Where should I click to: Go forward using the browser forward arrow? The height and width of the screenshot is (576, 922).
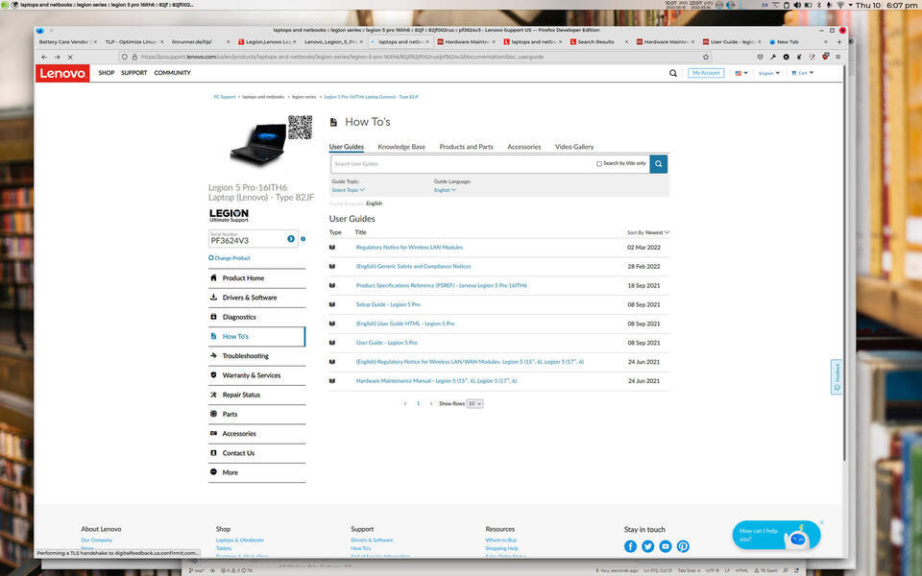click(57, 57)
